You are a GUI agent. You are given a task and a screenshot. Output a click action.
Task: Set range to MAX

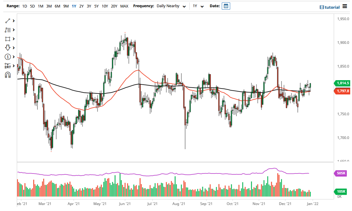[124, 6]
